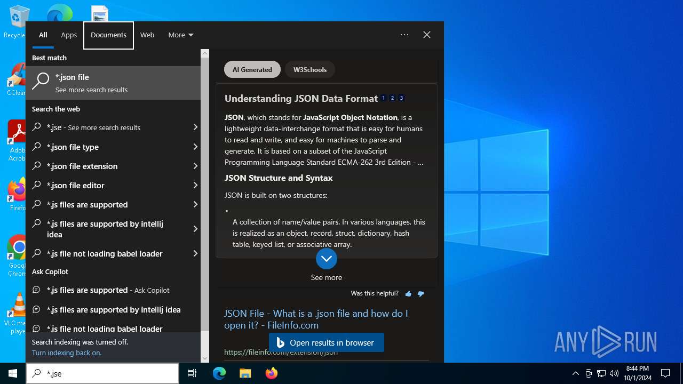Click the See more text label
The width and height of the screenshot is (683, 384).
coord(327,277)
